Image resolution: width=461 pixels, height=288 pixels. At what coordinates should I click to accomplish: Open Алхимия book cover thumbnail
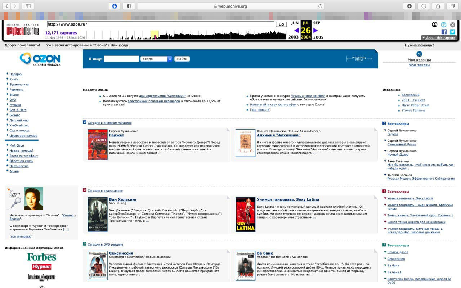[245, 143]
